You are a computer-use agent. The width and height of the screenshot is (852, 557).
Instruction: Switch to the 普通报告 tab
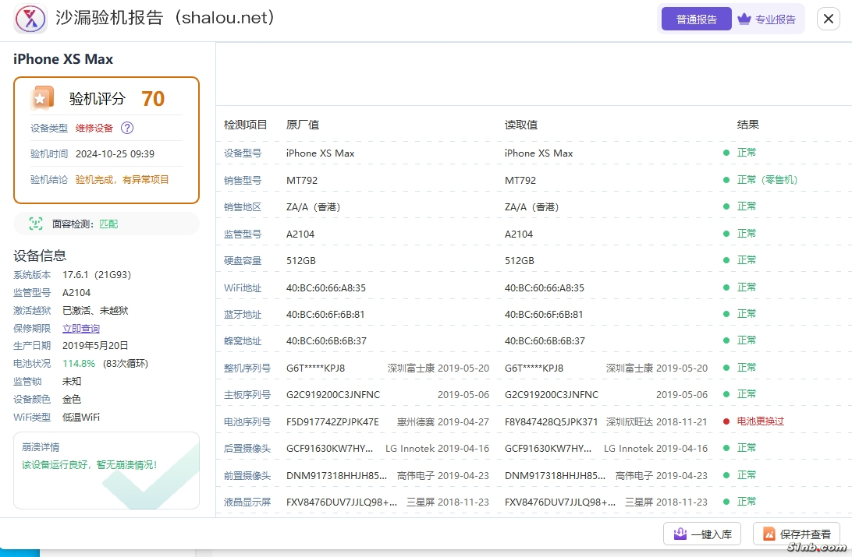[x=696, y=19]
